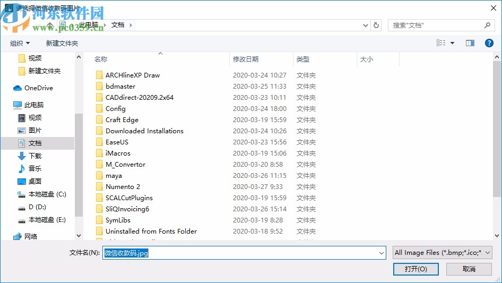
Task: Select the SliQInvoicing6 folder name
Action: click(x=127, y=209)
